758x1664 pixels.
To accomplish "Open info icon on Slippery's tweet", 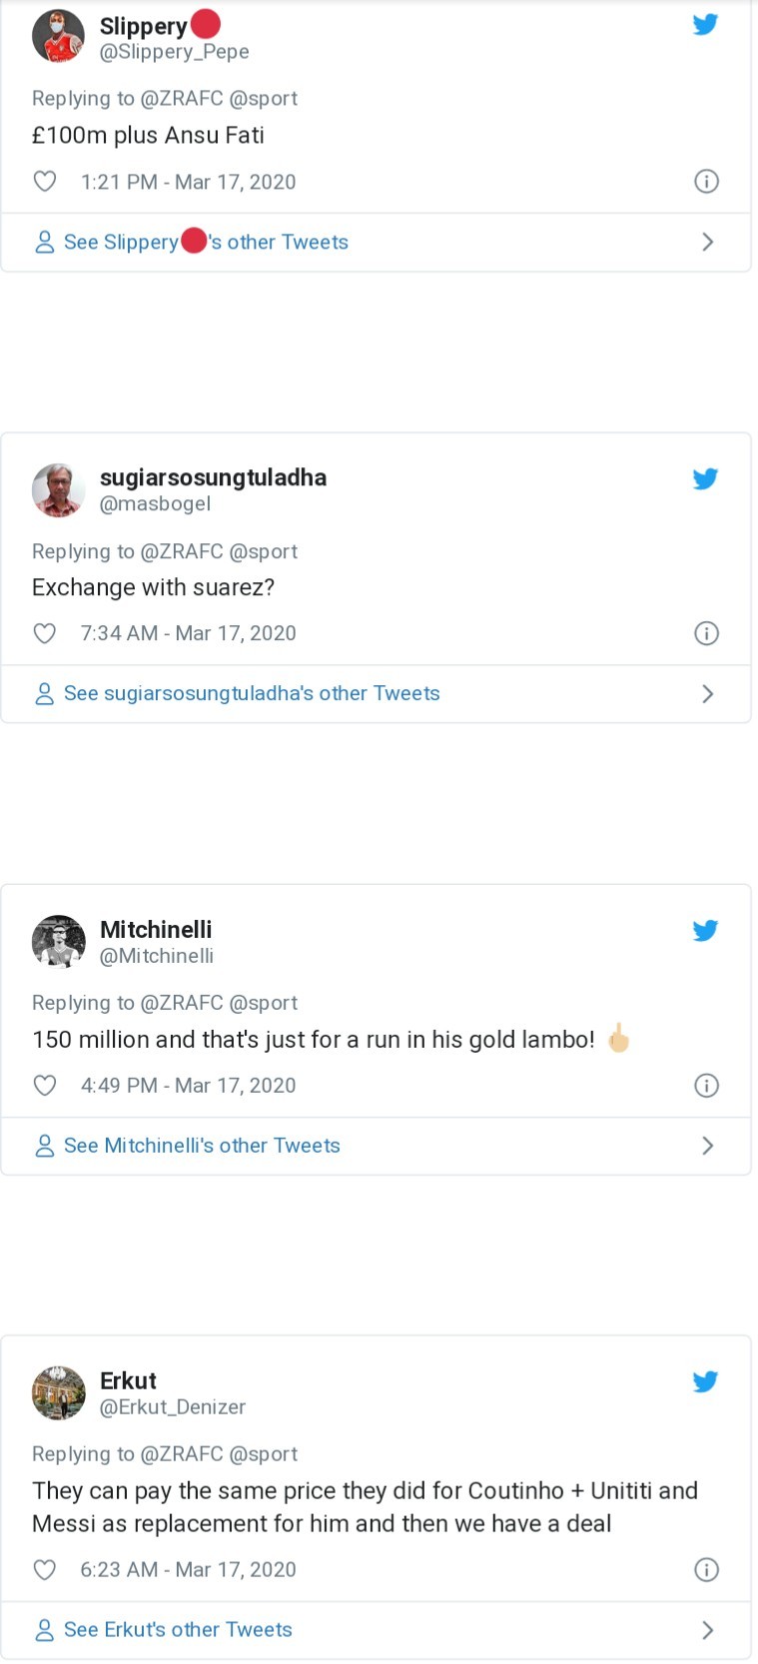I will pyautogui.click(x=706, y=182).
